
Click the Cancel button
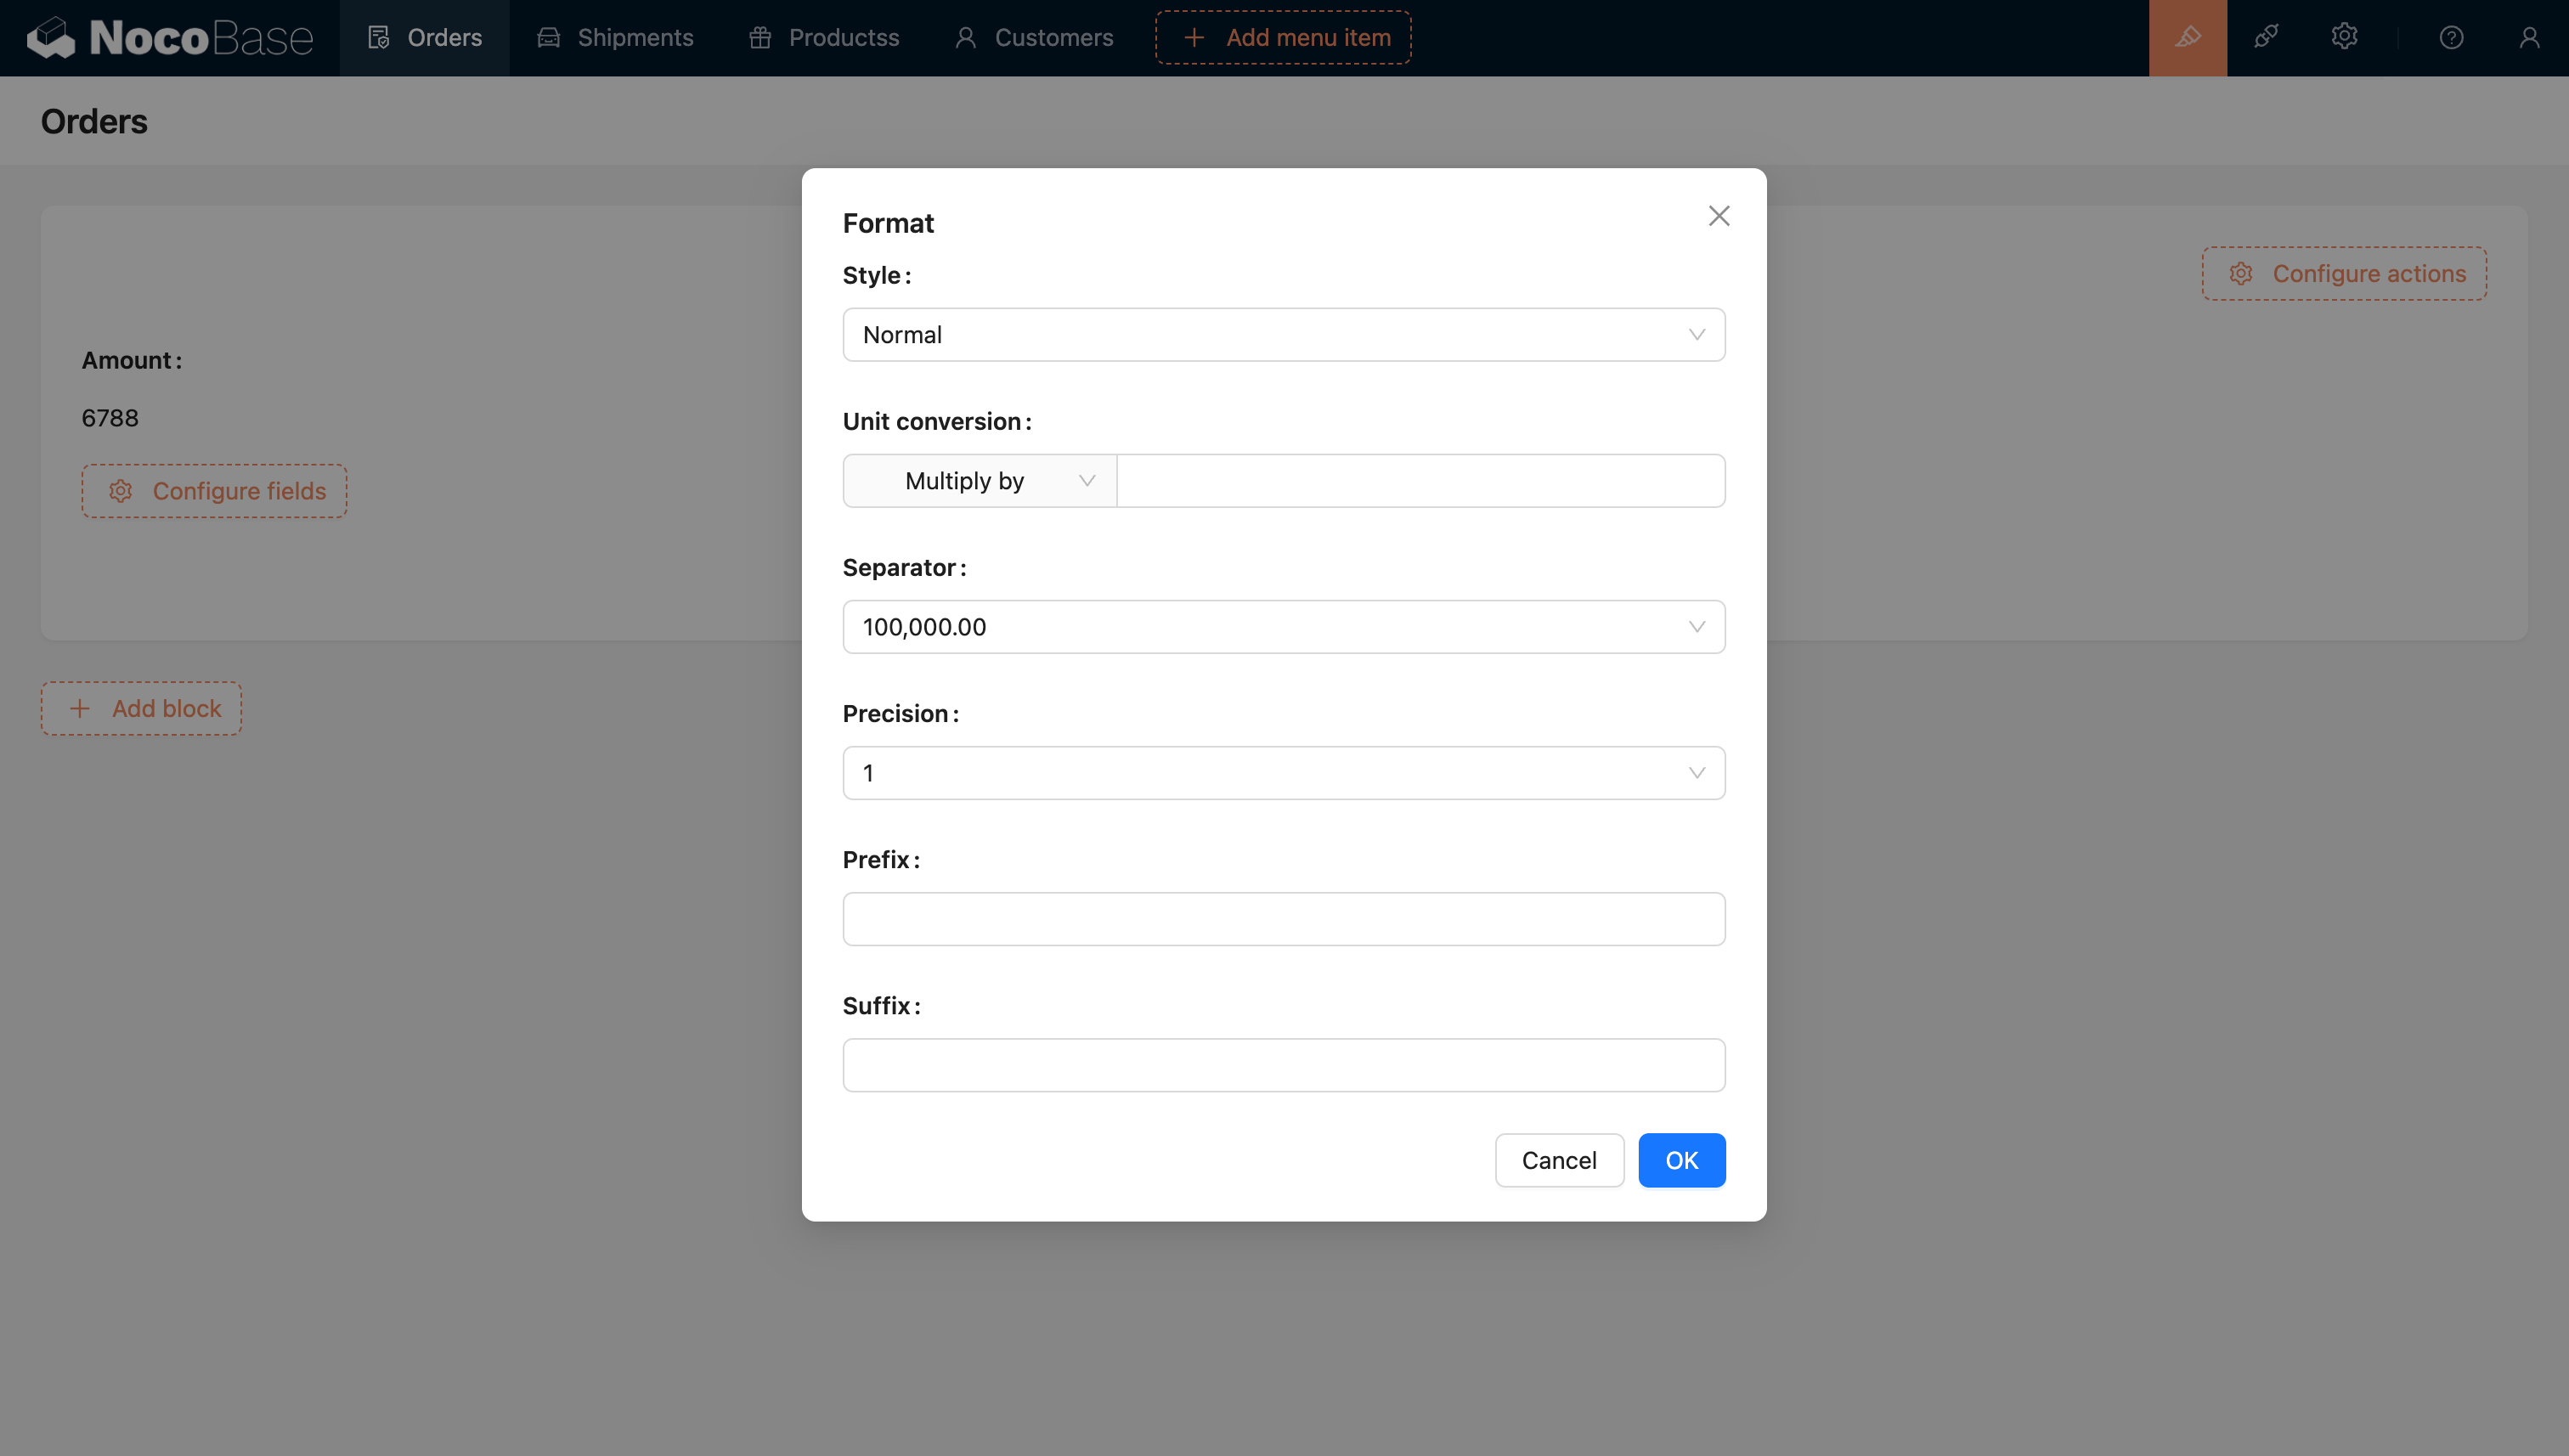[1558, 1160]
